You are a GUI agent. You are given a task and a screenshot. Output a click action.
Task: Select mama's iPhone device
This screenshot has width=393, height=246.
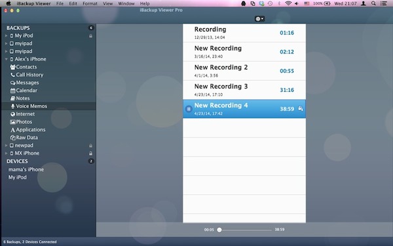26,169
